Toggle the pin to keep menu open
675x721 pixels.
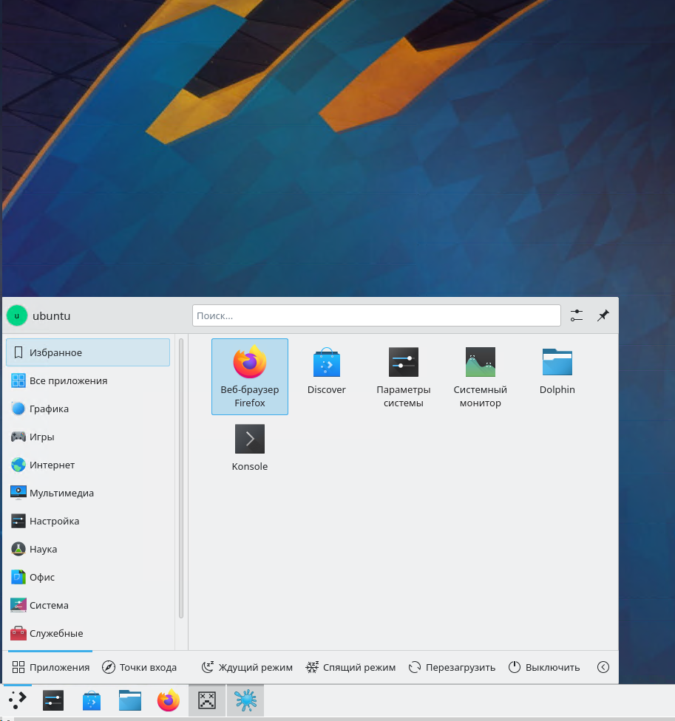(x=602, y=315)
